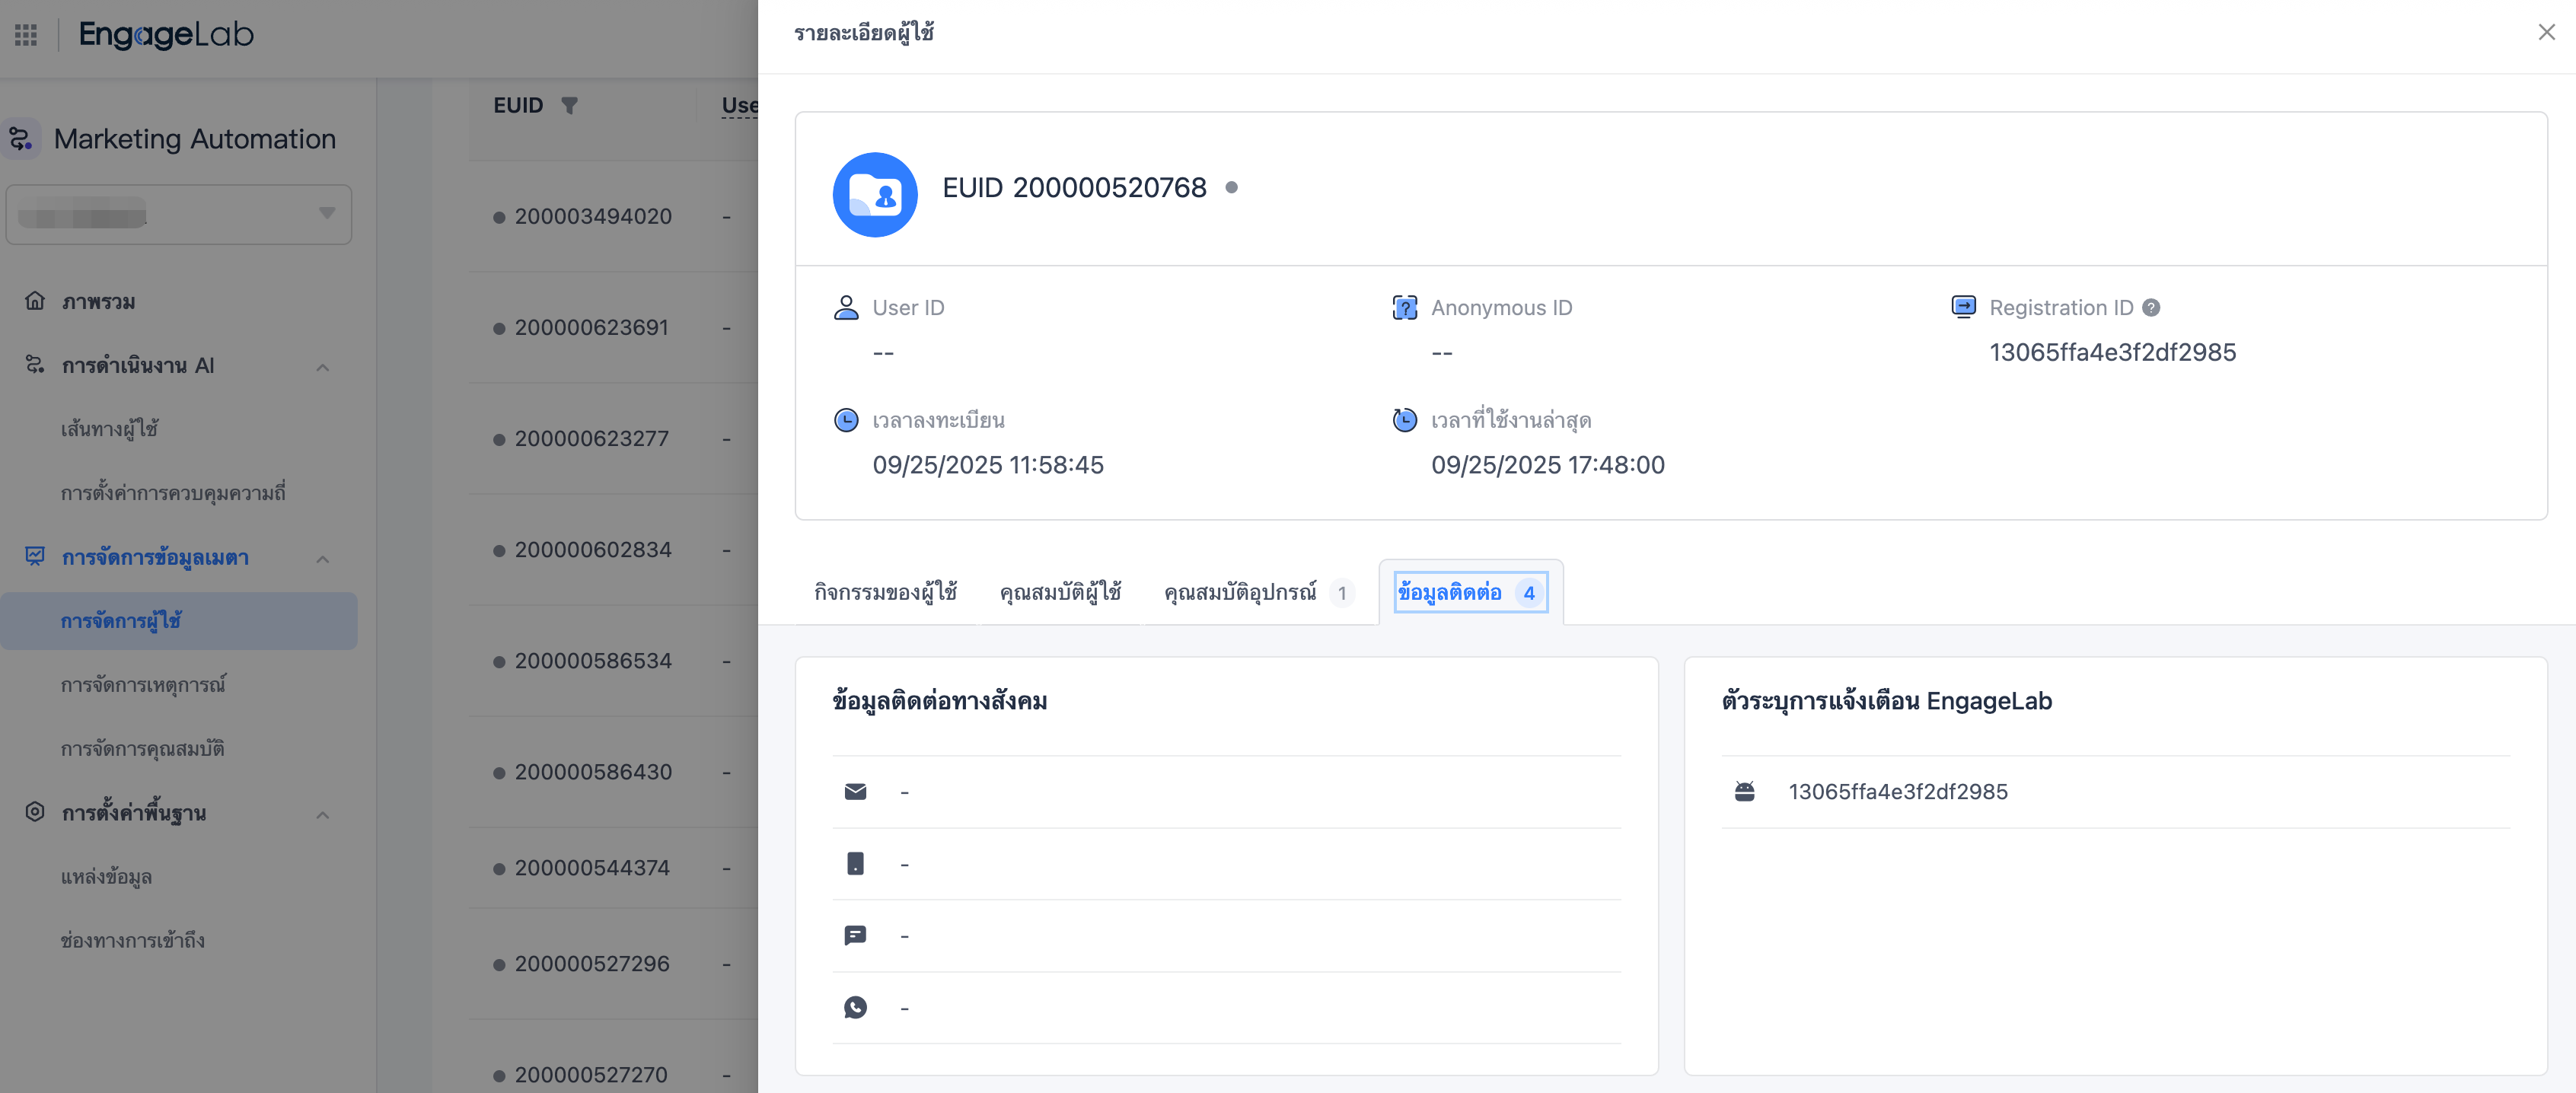Close the รายละเอียดผู้ใช้ drawer
The height and width of the screenshot is (1093, 2576).
click(2546, 33)
